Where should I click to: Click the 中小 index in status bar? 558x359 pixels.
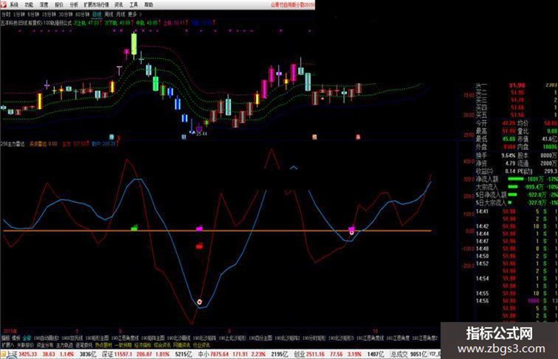coord(204,354)
